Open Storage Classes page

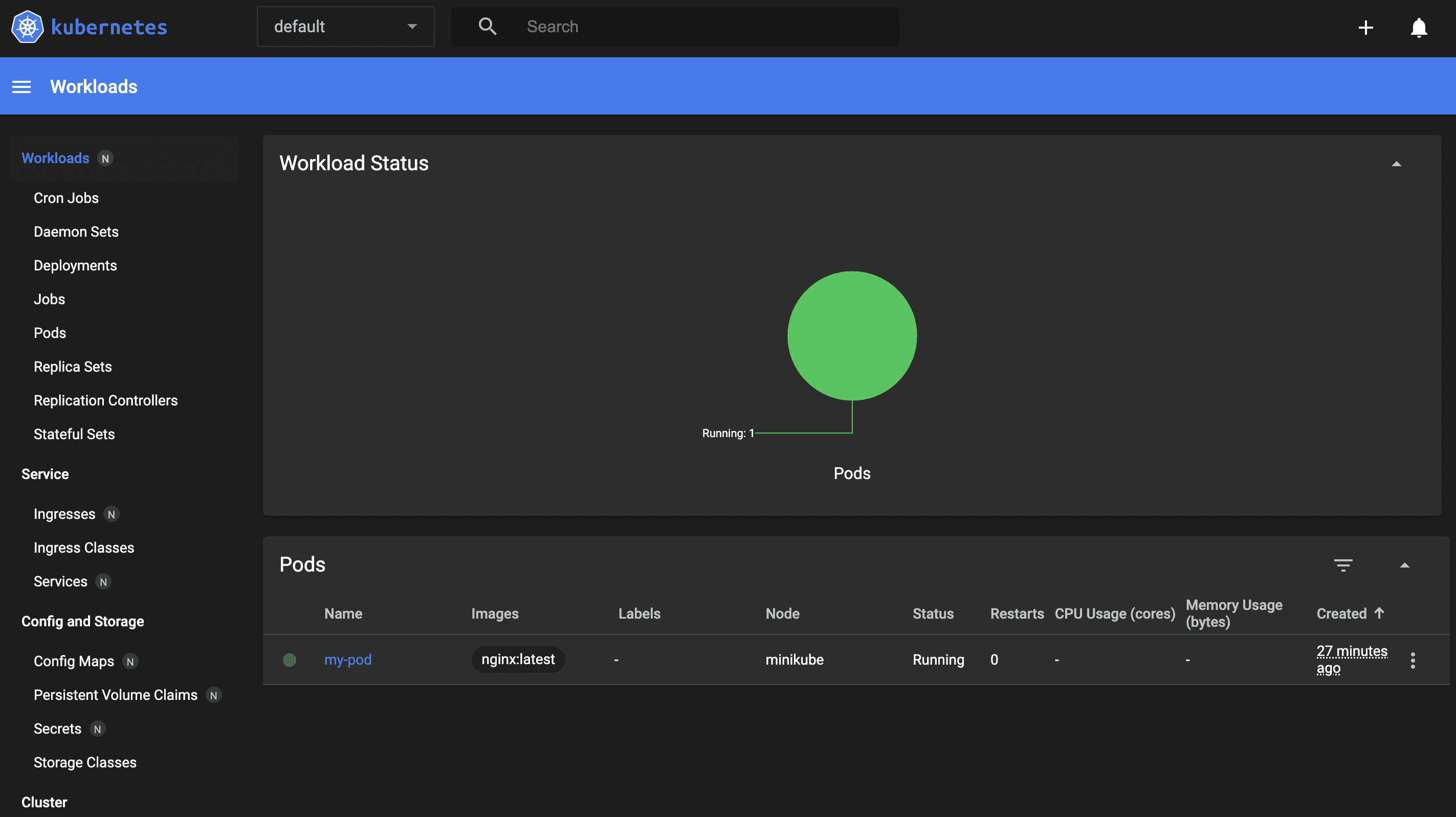pyautogui.click(x=85, y=763)
